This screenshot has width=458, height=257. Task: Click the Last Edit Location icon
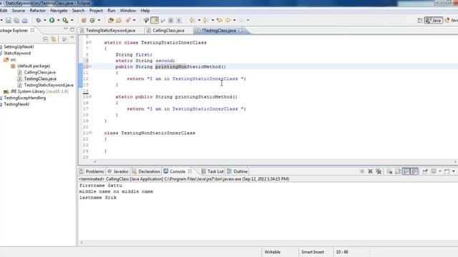tap(220, 20)
